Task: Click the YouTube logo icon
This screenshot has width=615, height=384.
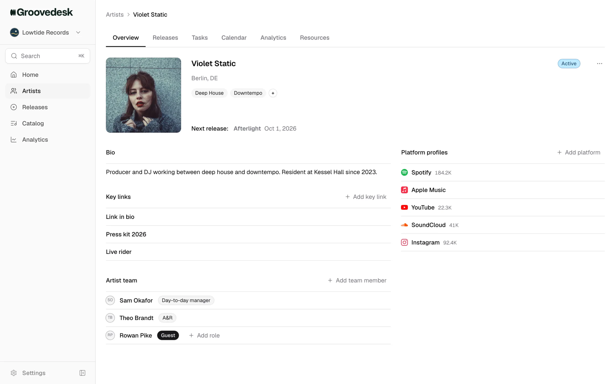Action: pyautogui.click(x=404, y=207)
